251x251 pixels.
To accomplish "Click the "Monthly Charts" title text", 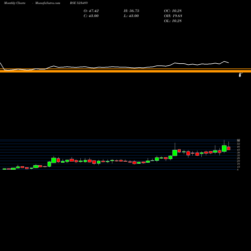I will [x=15, y=3].
